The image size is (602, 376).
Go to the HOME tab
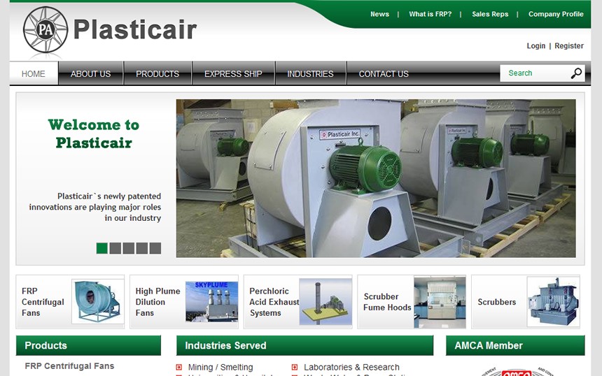(34, 73)
